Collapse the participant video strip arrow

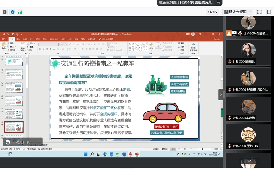(221, 94)
